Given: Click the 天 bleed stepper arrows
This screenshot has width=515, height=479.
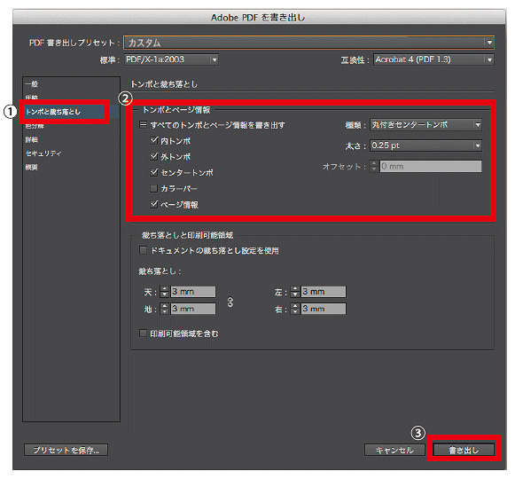Looking at the screenshot, I should click(x=165, y=292).
